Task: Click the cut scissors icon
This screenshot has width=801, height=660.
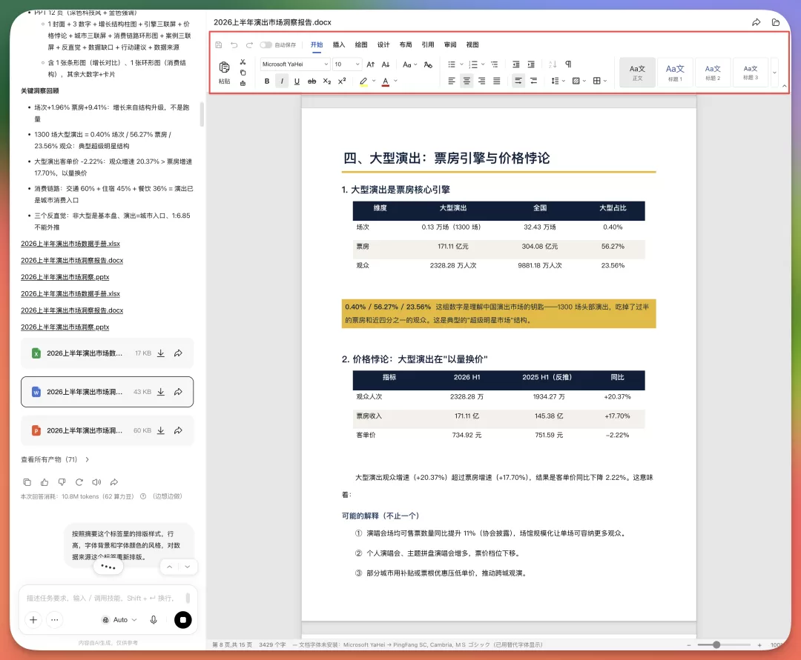Action: [243, 62]
